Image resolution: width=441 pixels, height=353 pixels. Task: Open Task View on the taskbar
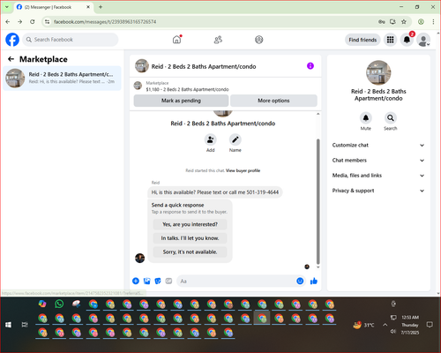point(25,325)
